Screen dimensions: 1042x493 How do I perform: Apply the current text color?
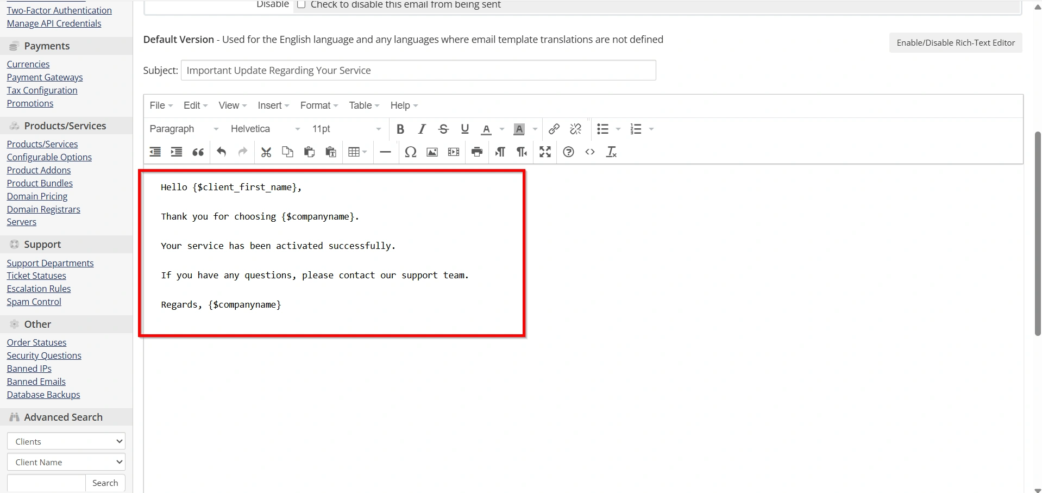pyautogui.click(x=486, y=129)
